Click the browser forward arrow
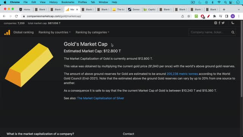The height and width of the screenshot is (137, 243). coord(10,16)
